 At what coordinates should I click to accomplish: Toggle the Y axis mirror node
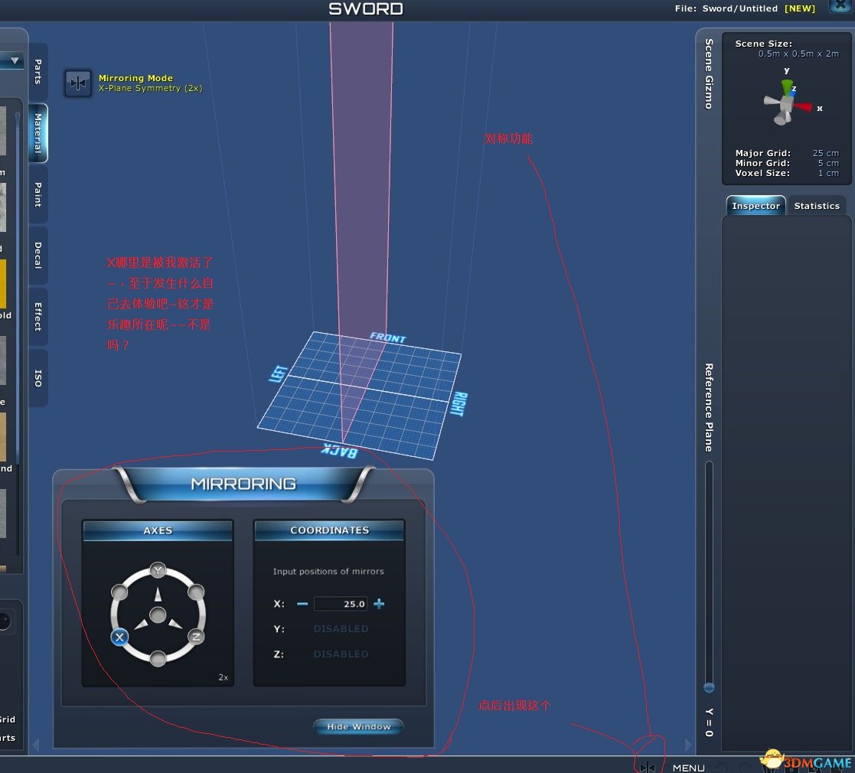158,570
